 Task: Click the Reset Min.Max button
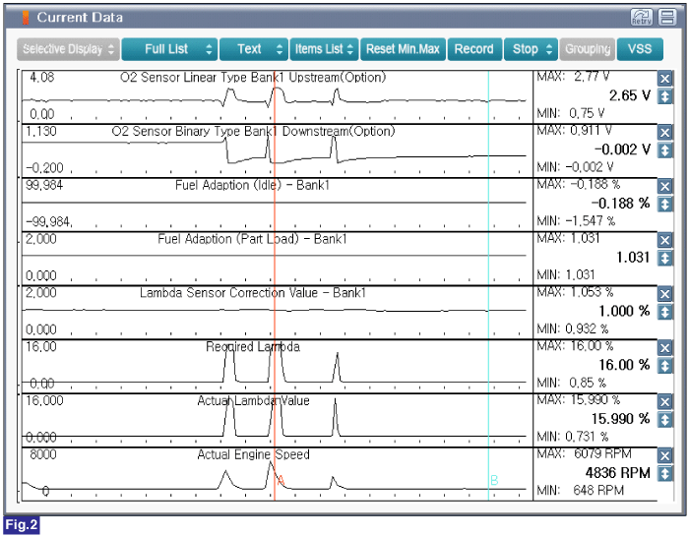click(403, 49)
